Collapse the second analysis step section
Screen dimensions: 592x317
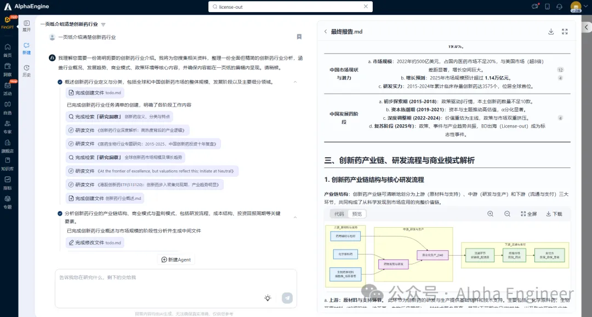click(295, 217)
